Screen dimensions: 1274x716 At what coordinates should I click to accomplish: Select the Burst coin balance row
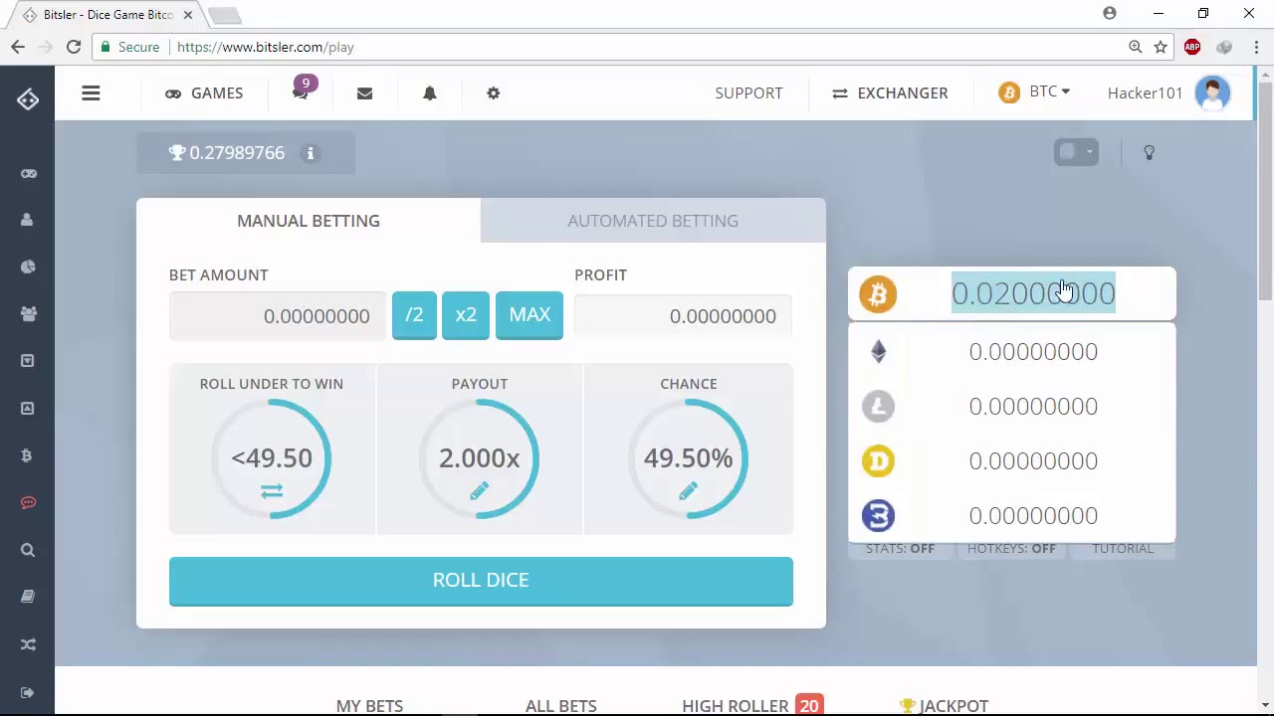(x=1011, y=516)
